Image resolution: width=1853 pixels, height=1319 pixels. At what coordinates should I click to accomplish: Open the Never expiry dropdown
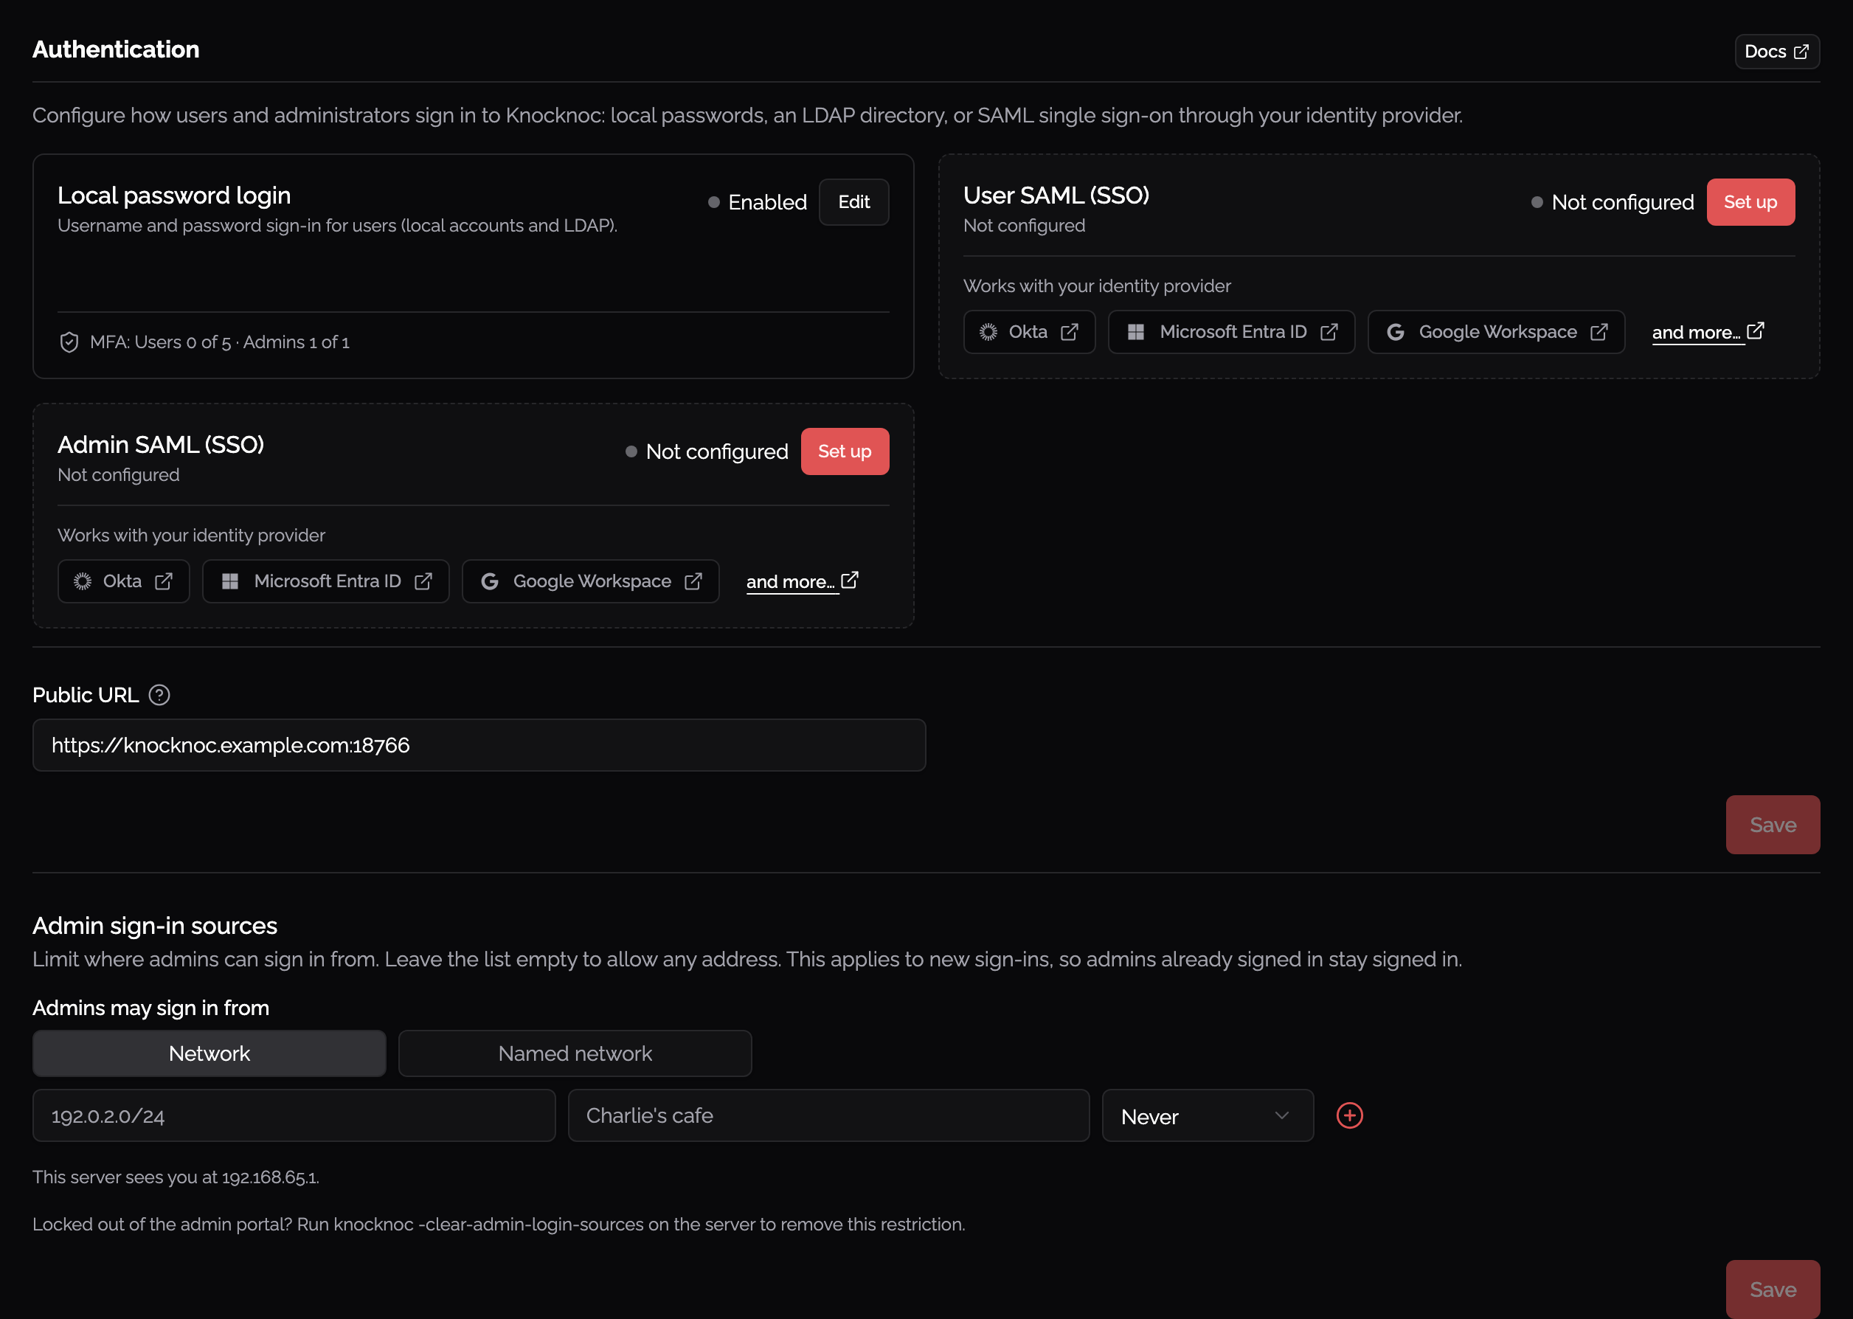click(1208, 1115)
